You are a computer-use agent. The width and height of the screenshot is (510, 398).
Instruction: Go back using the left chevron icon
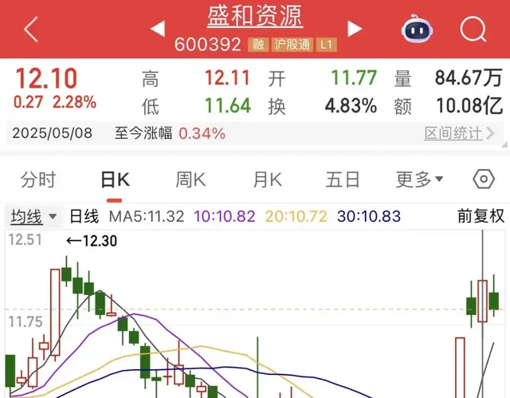pos(31,30)
